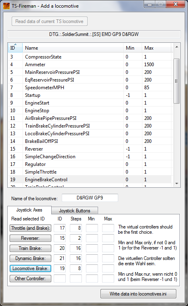Click the list vertical scrollbar thumb

176,81
